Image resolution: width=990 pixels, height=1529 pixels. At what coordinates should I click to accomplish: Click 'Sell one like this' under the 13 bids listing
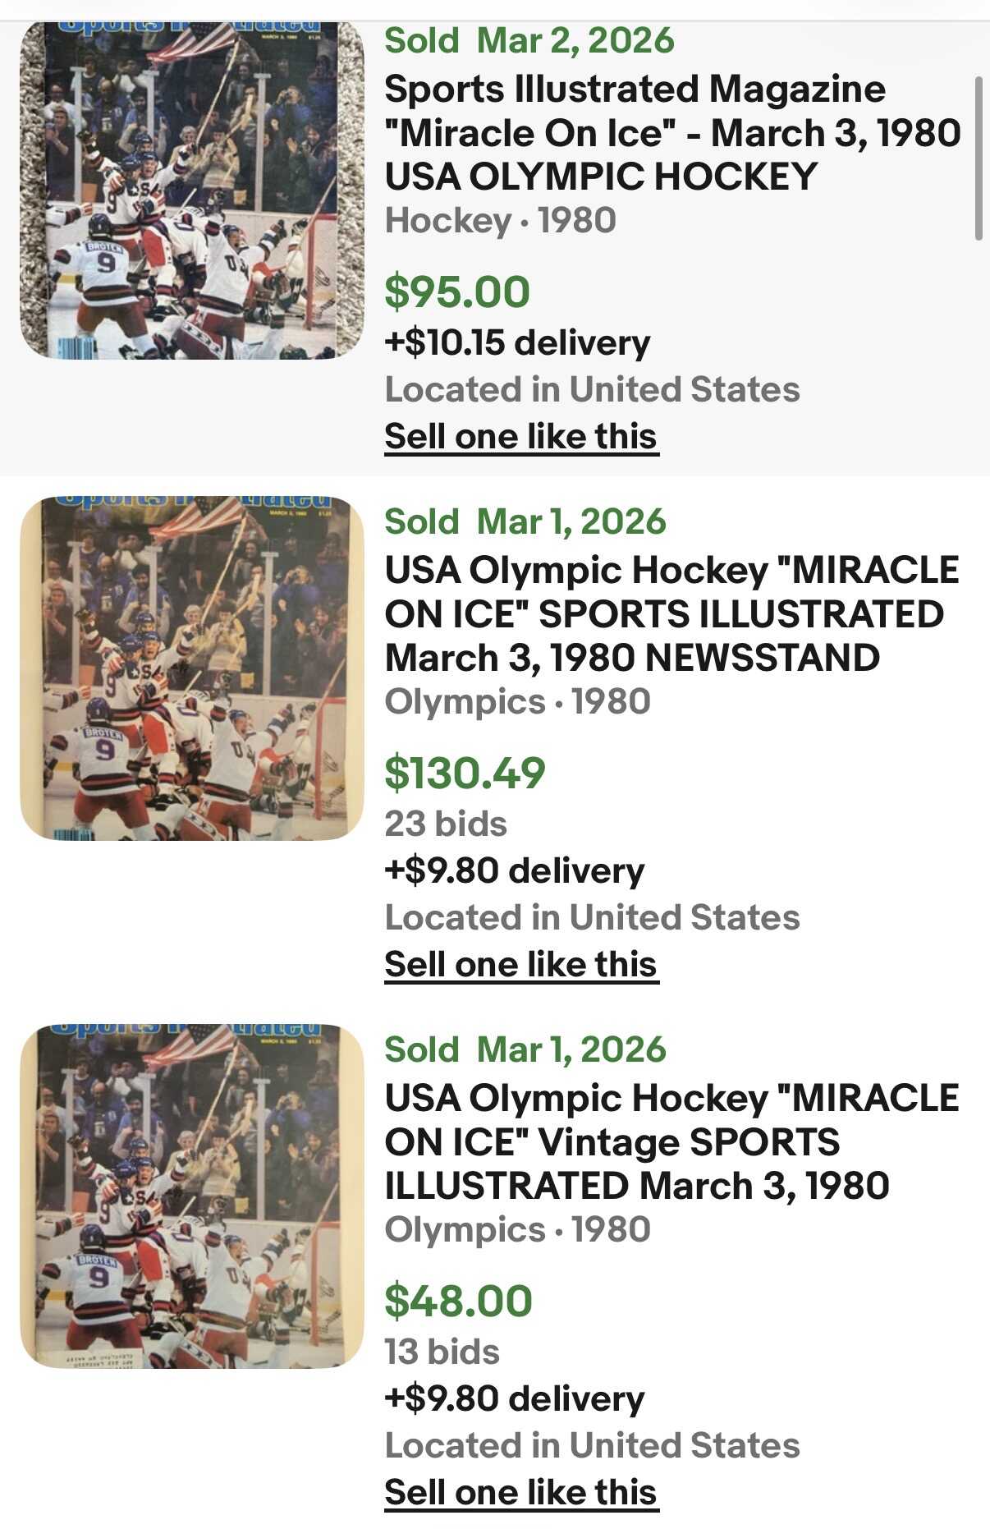tap(521, 1492)
